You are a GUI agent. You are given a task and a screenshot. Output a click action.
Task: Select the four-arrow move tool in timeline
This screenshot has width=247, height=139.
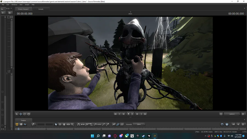(x=60, y=124)
